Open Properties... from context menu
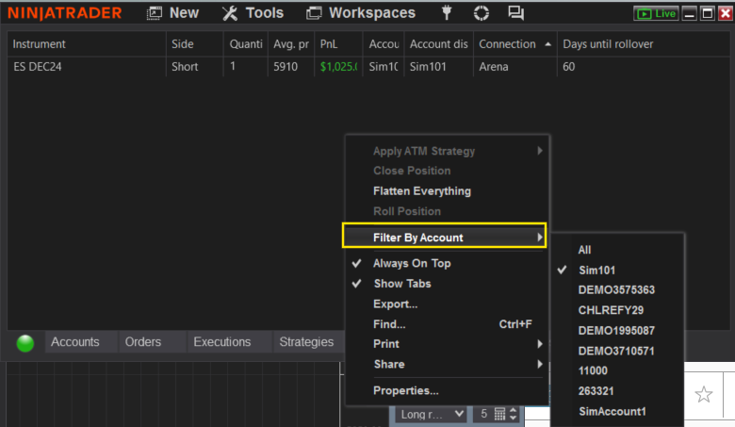Screen dimensions: 735x427 (x=405, y=391)
